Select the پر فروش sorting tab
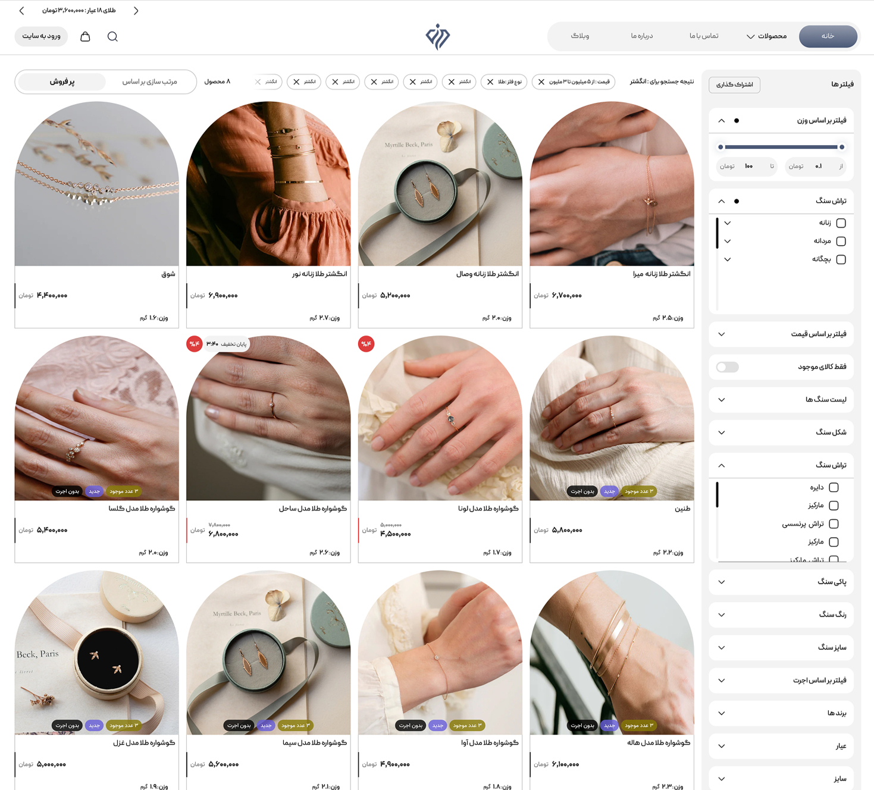The height and width of the screenshot is (790, 874). (x=62, y=81)
